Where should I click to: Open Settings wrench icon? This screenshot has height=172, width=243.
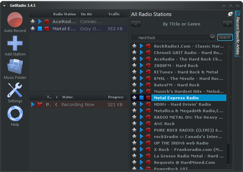15,90
